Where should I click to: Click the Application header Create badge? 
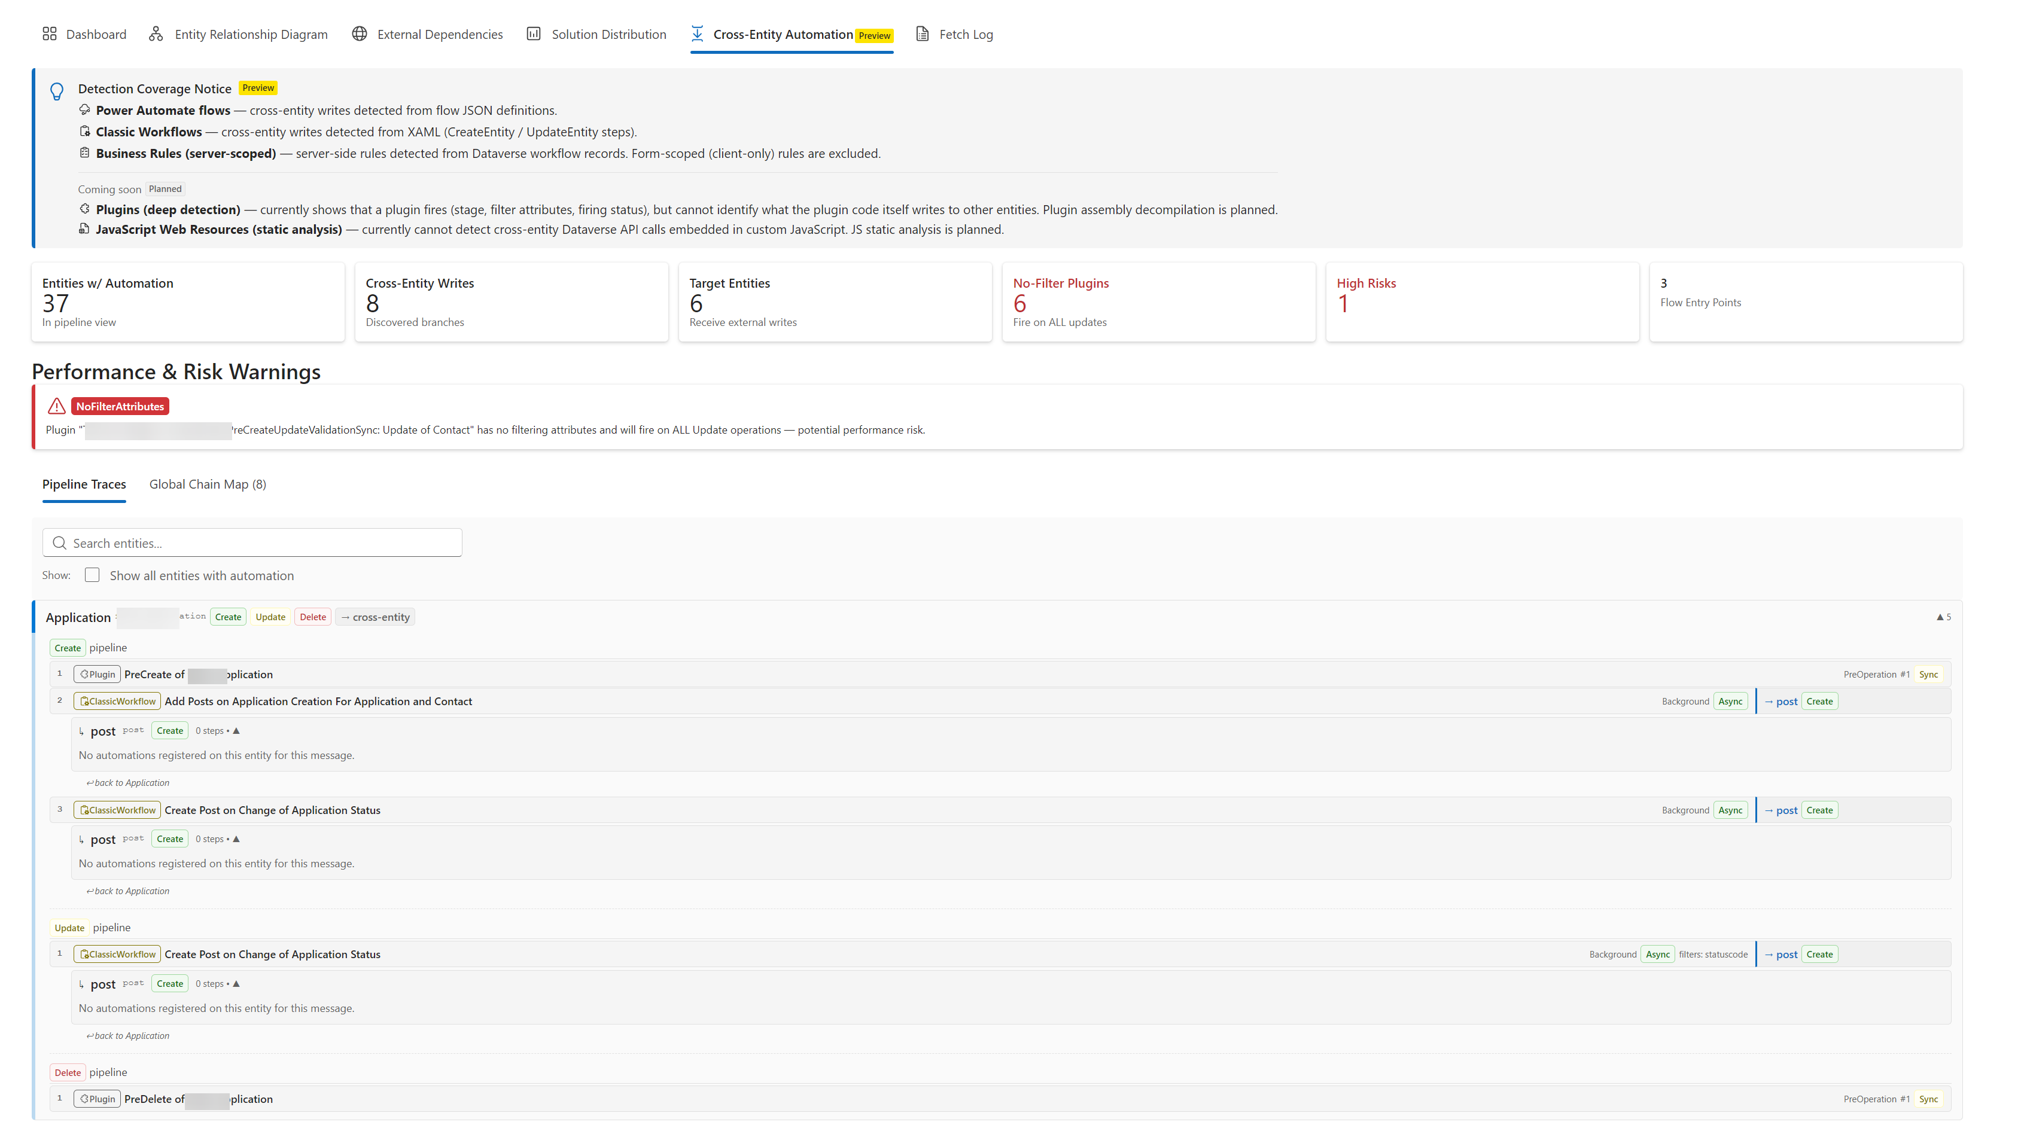click(x=229, y=617)
